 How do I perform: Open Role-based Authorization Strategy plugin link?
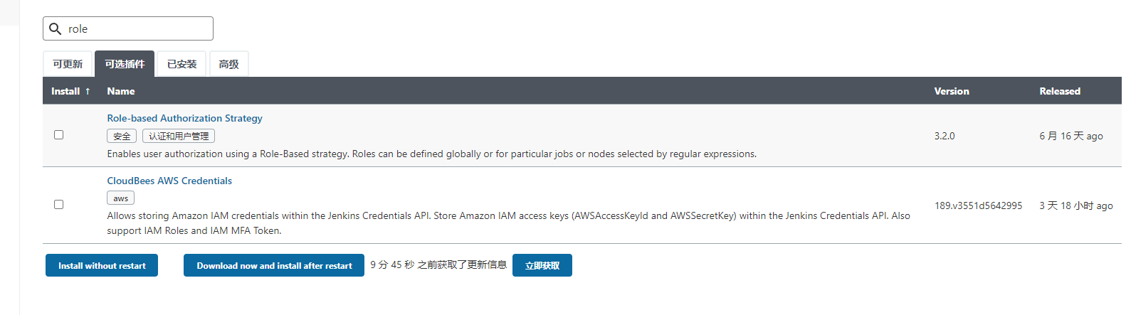click(184, 118)
